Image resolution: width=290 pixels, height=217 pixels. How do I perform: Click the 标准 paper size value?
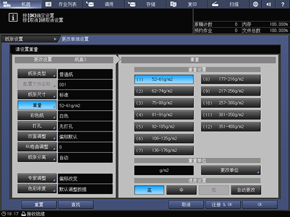tap(85, 95)
